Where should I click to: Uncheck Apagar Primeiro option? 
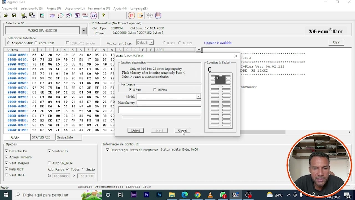click(x=6, y=157)
